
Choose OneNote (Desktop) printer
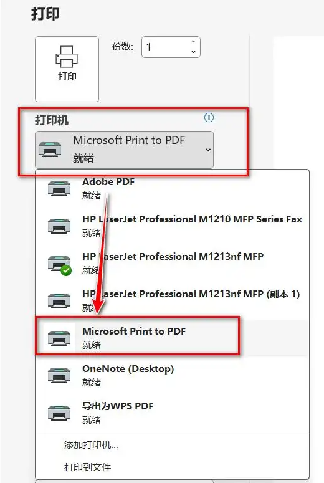(172, 376)
